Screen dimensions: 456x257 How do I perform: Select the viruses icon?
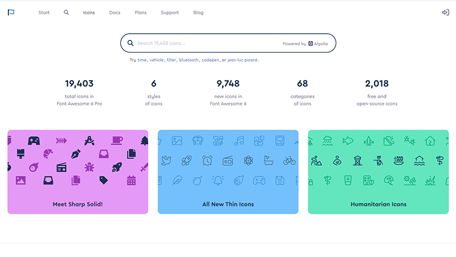(409, 140)
